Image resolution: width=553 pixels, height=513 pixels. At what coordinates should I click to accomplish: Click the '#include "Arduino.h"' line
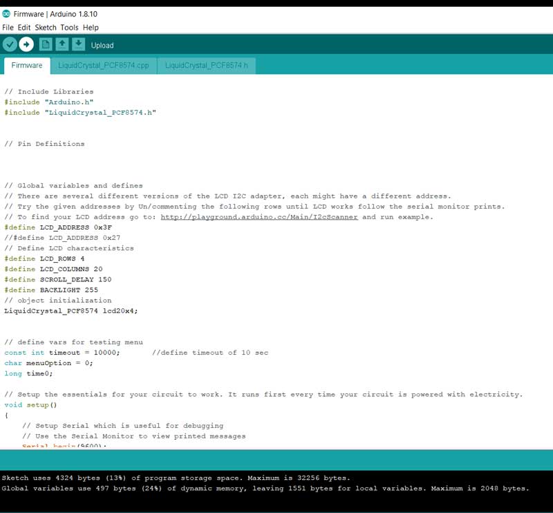tap(48, 102)
